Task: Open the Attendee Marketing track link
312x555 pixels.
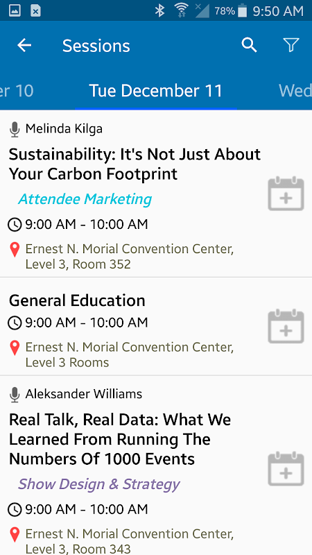Action: [x=85, y=199]
